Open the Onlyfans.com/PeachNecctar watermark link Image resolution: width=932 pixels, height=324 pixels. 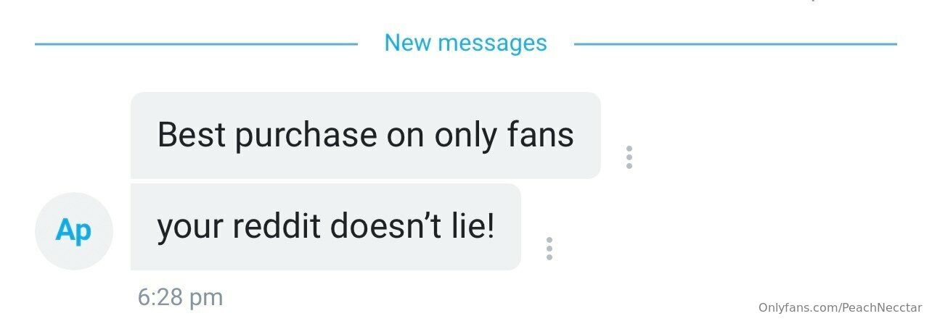coord(841,307)
